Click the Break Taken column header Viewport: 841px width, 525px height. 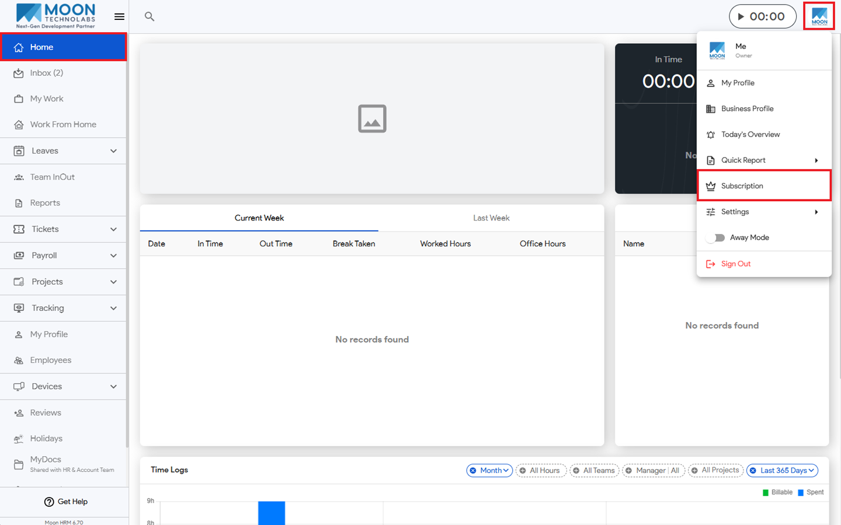coord(354,244)
